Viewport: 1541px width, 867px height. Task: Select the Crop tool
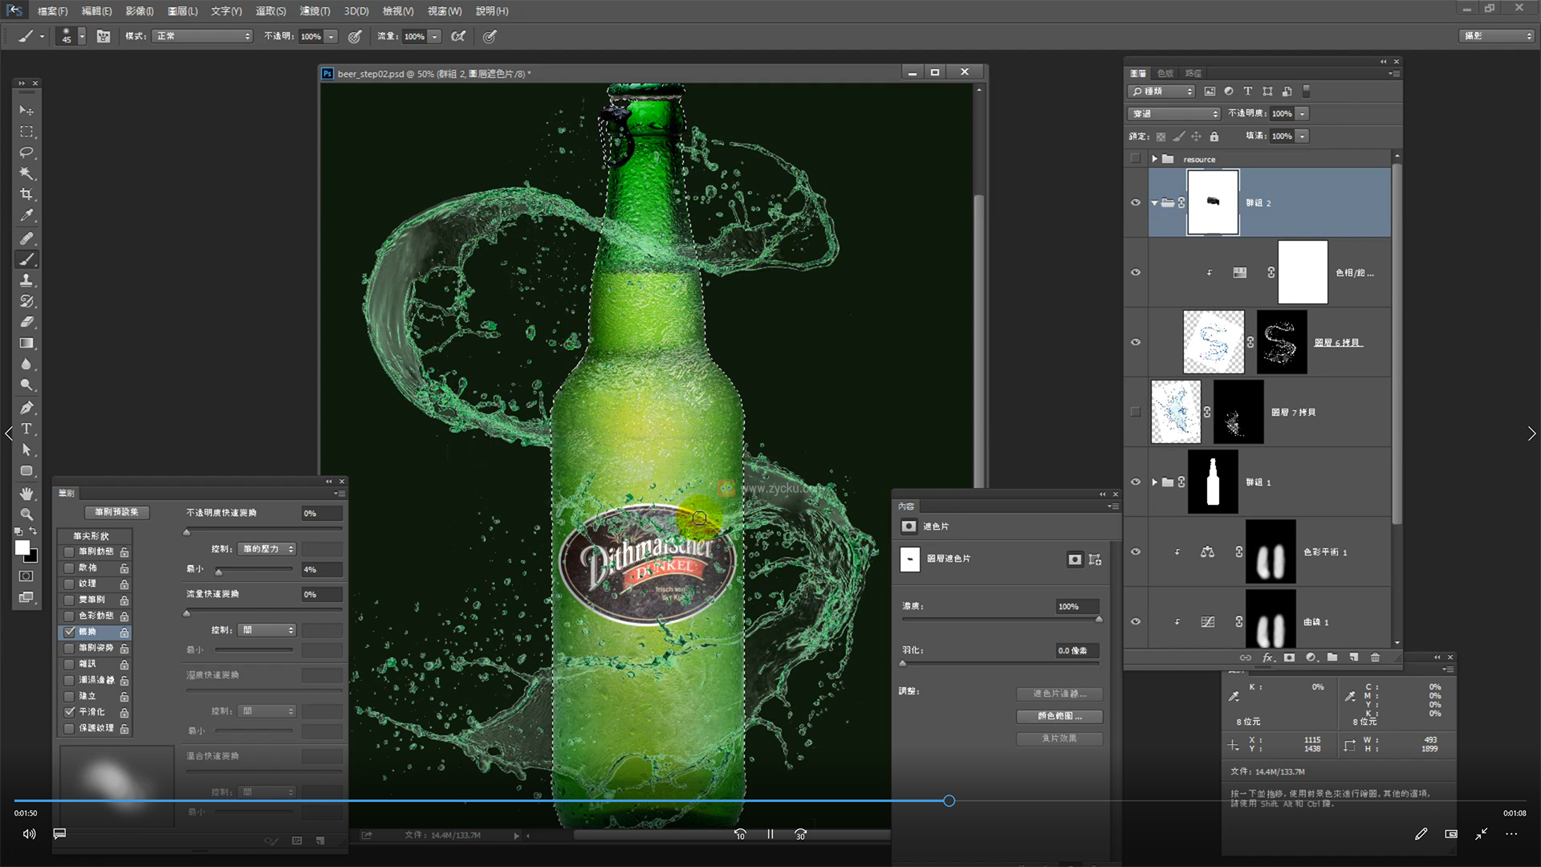coord(26,194)
